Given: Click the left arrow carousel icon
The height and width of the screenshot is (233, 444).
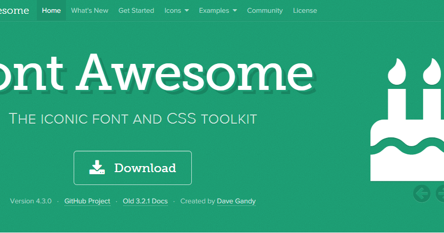Looking at the screenshot, I should pos(421,194).
